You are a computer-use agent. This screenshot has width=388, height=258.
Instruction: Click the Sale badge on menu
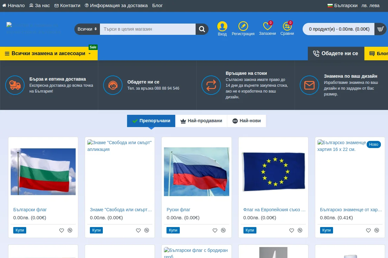pos(93,47)
